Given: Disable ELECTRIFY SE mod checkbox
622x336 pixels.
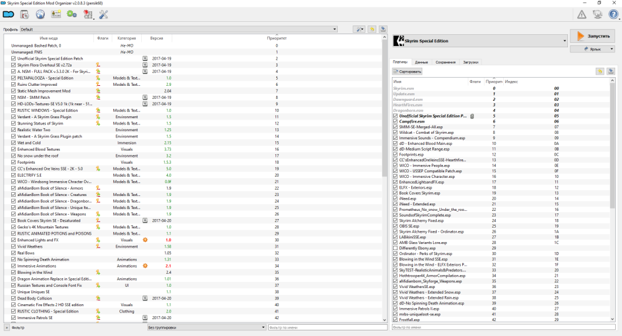Looking at the screenshot, I should (14, 175).
